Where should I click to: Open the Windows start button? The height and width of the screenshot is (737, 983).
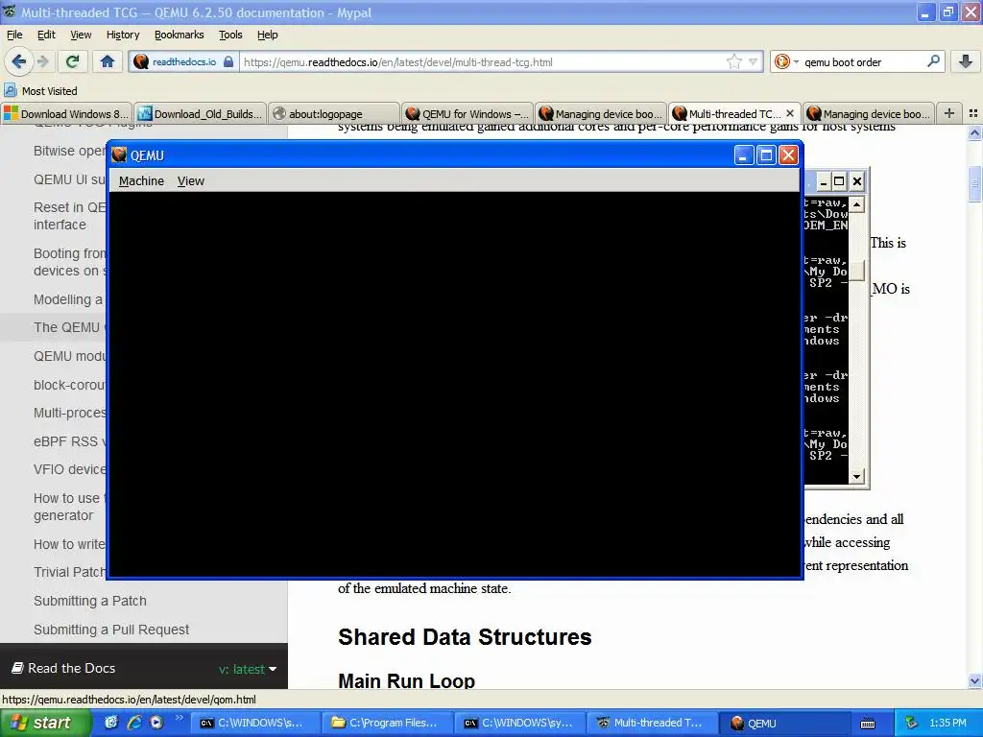(x=44, y=723)
